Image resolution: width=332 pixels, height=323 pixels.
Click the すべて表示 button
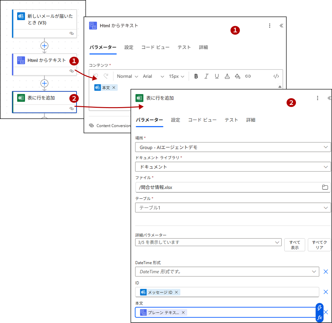[295, 245]
